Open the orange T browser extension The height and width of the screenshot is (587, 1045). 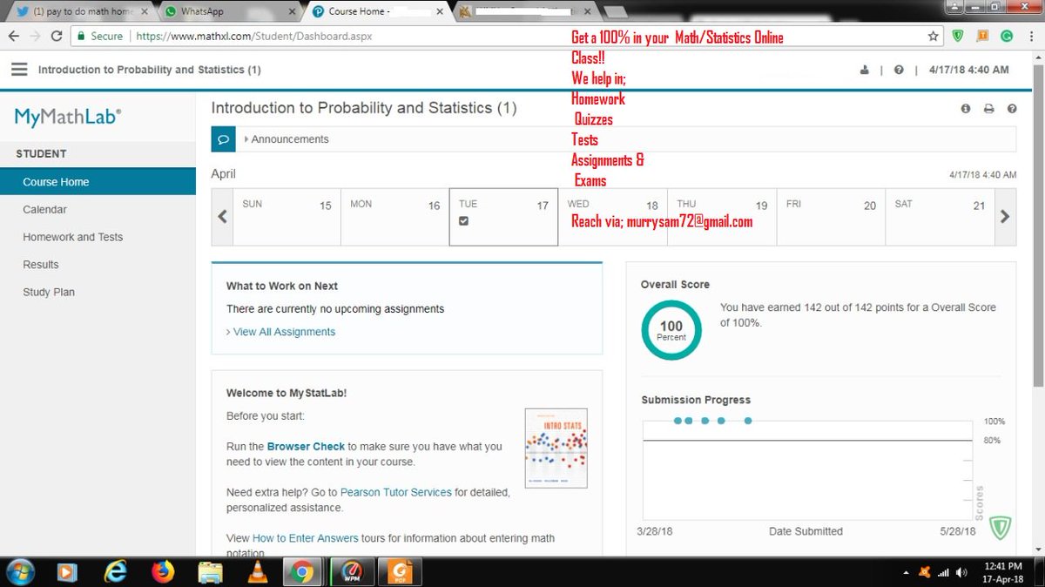click(x=982, y=37)
